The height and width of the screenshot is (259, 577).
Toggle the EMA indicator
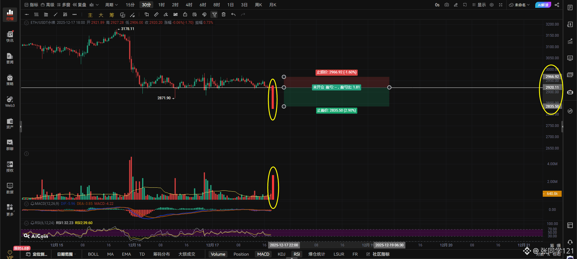127,254
